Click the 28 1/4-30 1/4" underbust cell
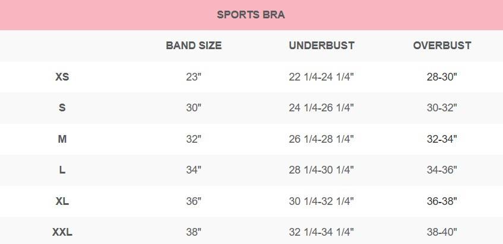 (x=321, y=170)
